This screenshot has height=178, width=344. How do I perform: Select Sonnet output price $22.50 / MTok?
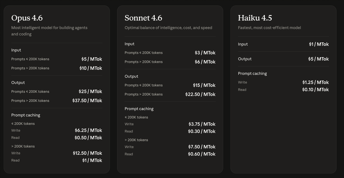tap(200, 94)
